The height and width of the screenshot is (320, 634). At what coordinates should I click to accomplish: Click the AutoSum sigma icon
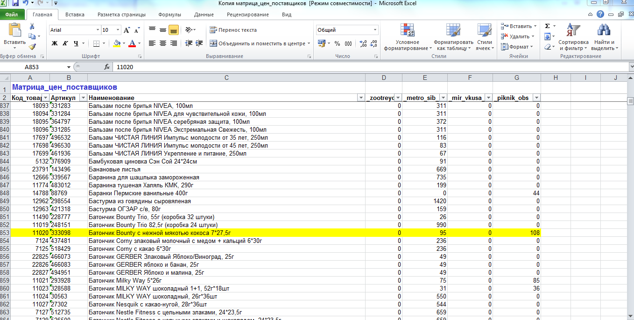pyautogui.click(x=547, y=26)
